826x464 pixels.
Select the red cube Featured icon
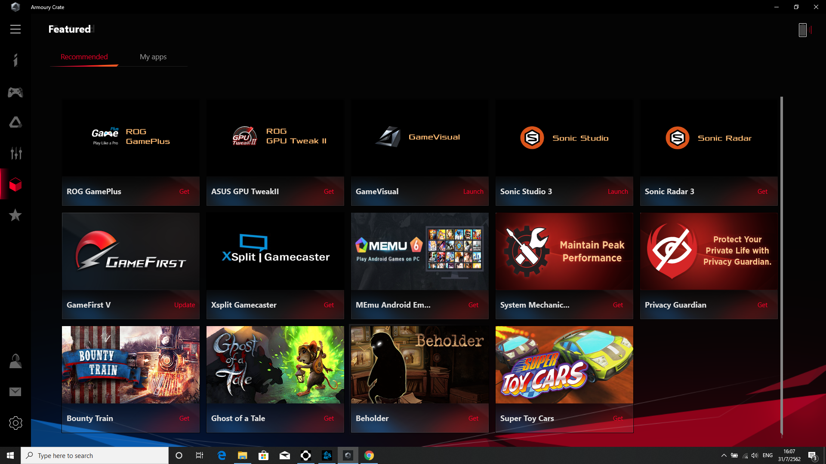click(x=15, y=184)
